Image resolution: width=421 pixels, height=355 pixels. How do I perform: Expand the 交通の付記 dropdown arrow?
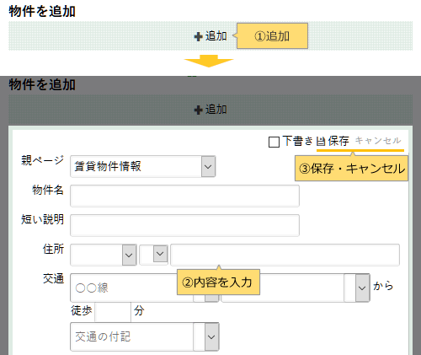[211, 336]
